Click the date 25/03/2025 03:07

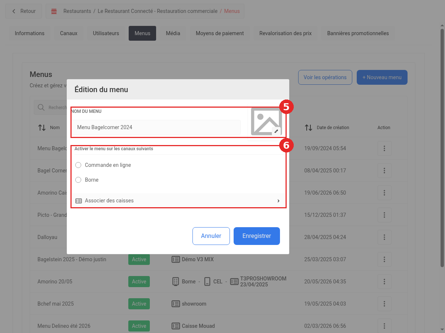(x=325, y=259)
